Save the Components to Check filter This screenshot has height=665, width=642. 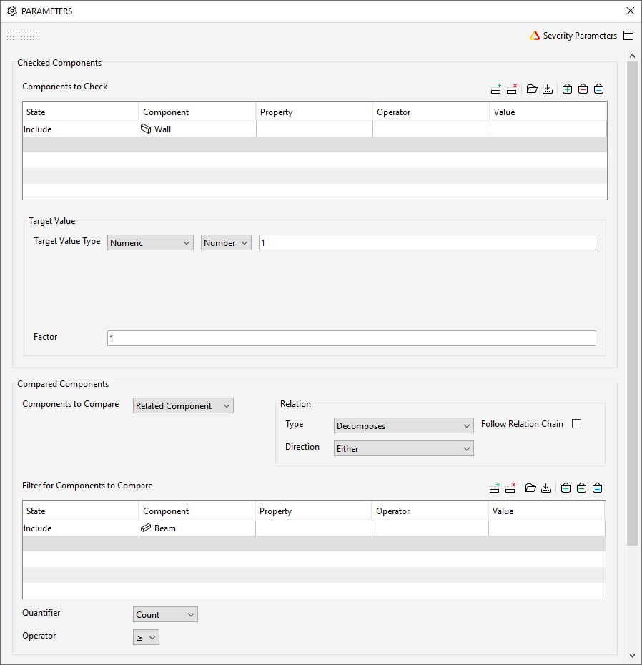(x=548, y=89)
